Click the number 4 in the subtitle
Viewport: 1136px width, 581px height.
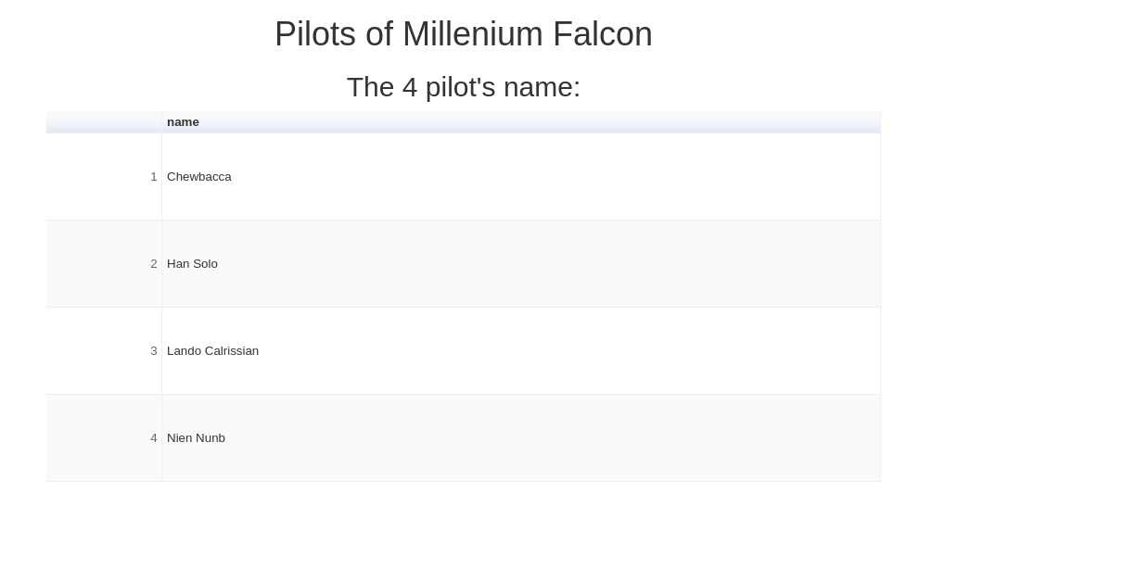click(x=410, y=87)
